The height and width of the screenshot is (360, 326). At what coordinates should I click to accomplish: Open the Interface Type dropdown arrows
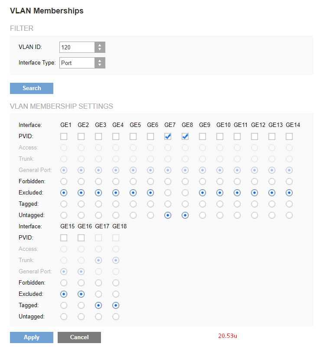point(100,63)
